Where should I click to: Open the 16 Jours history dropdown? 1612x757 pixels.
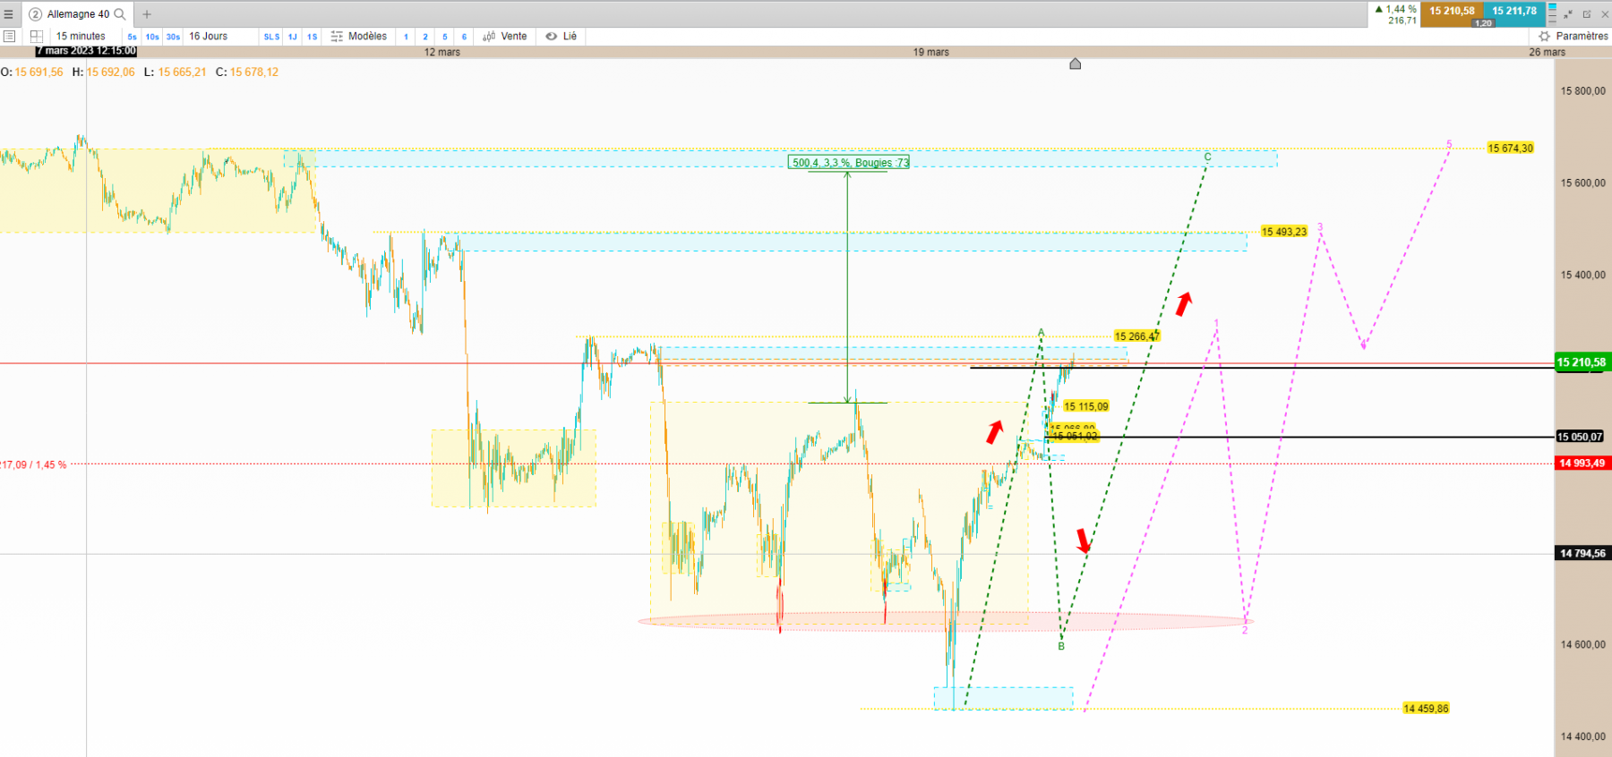[x=209, y=37]
